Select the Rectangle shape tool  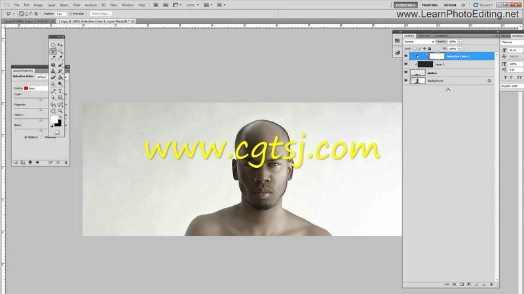pyautogui.click(x=60, y=97)
